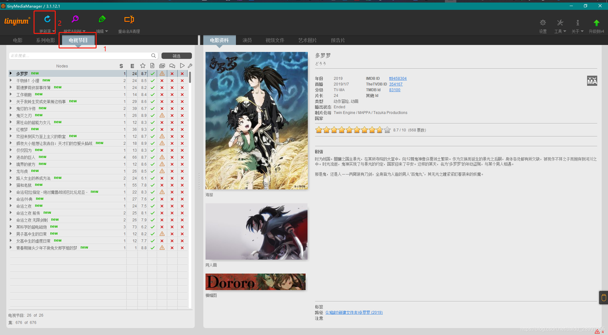608x335 pixels.
Task: Open TheTVDB ID link 354167
Action: pos(396,84)
